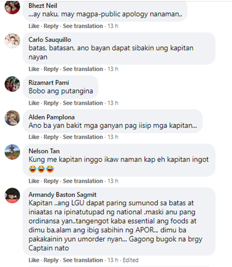Image resolution: width=232 pixels, height=267 pixels.
Task: See translation of Nelson Tan's comment
Action: [83, 181]
